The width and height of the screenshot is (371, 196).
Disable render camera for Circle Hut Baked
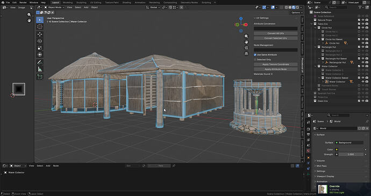[367, 39]
